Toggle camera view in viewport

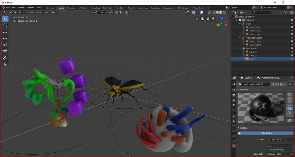tap(202, 18)
